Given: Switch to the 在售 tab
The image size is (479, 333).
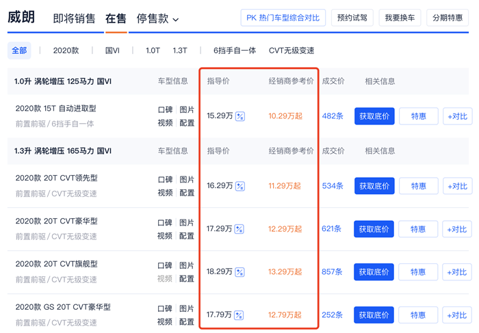Looking at the screenshot, I should pyautogui.click(x=116, y=18).
